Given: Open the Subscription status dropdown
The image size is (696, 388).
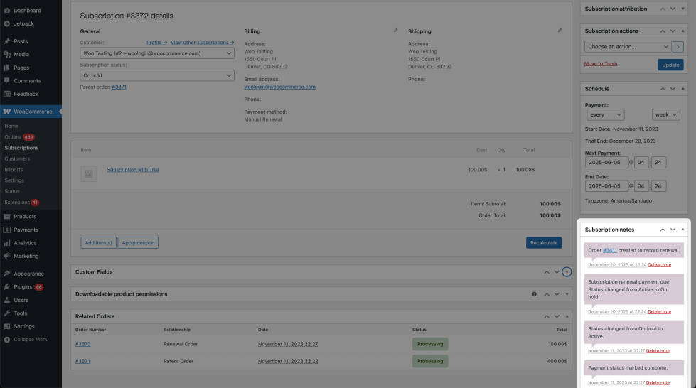Looking at the screenshot, I should [157, 75].
